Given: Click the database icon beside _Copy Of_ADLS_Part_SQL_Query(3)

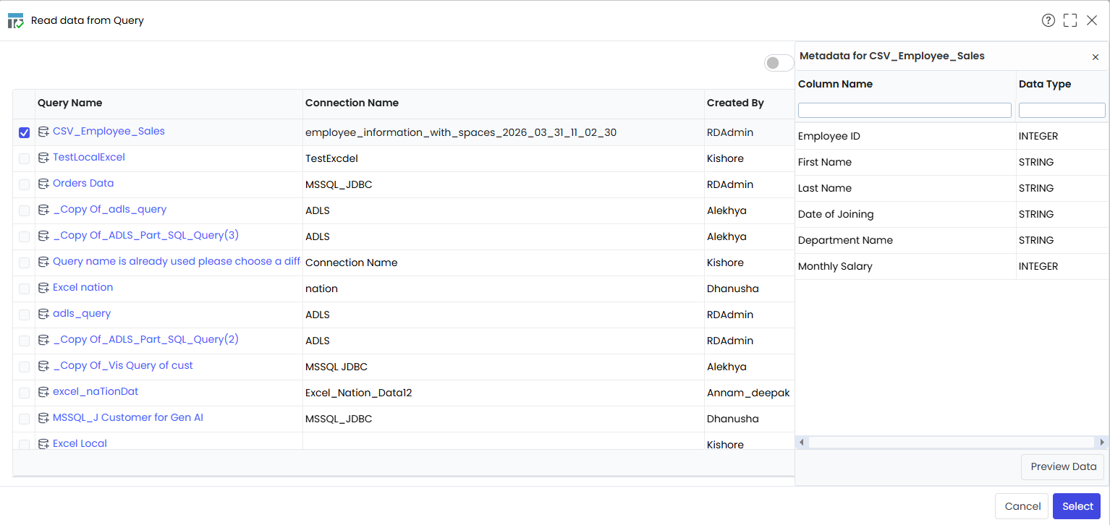Looking at the screenshot, I should click(x=43, y=236).
